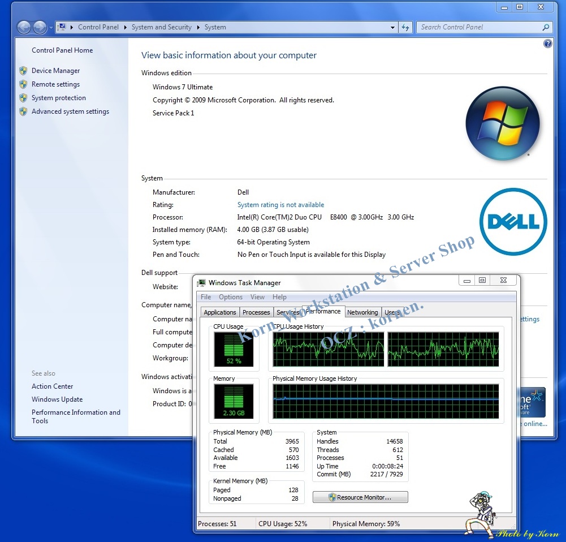Viewport: 566px width, 542px height.
Task: Open the Help menu in Task Manager
Action: click(279, 297)
